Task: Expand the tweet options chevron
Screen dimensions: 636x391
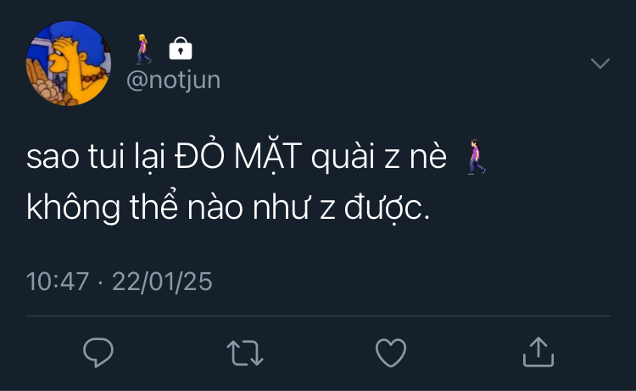Action: (x=600, y=64)
